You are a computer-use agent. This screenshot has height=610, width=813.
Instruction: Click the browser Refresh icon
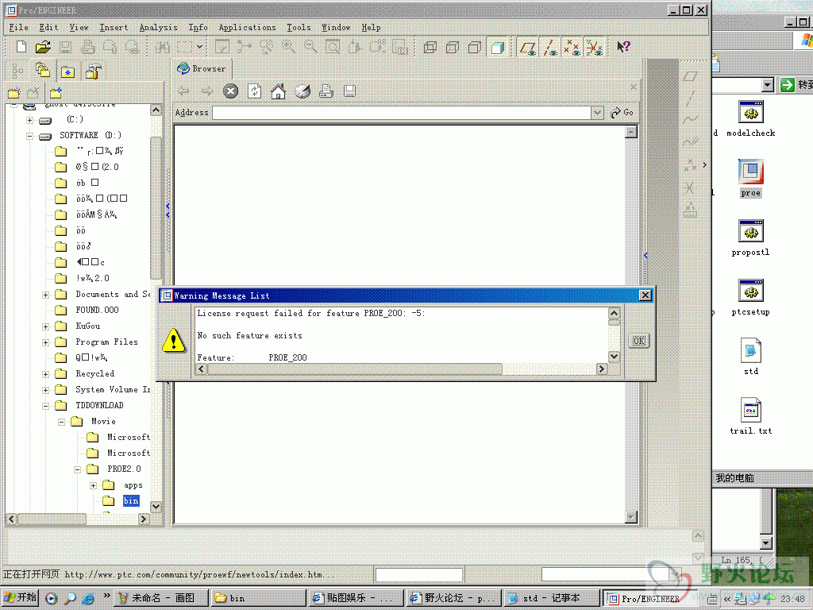click(x=255, y=91)
